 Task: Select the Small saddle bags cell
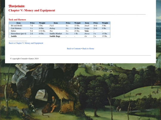tap(87, 25)
